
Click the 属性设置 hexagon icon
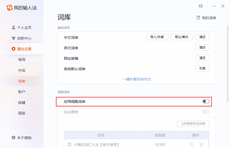point(14,49)
